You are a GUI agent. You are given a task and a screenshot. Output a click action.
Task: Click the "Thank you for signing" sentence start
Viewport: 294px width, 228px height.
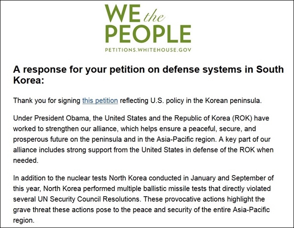tap(47, 101)
